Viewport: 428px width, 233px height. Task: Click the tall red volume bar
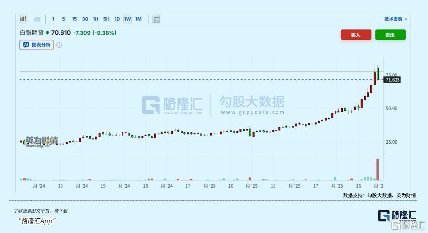click(378, 169)
